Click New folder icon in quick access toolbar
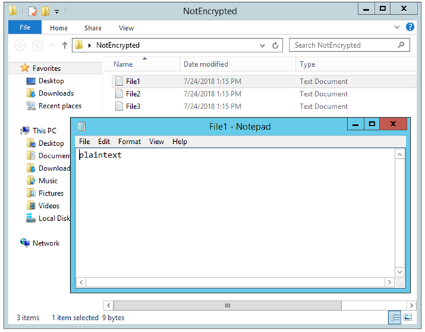The image size is (425, 332). click(x=45, y=11)
